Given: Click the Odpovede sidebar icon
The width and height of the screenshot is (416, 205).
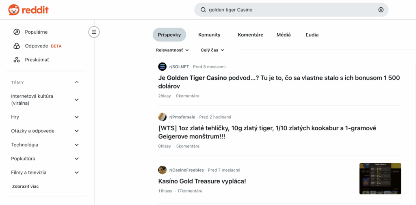Looking at the screenshot, I should (17, 46).
